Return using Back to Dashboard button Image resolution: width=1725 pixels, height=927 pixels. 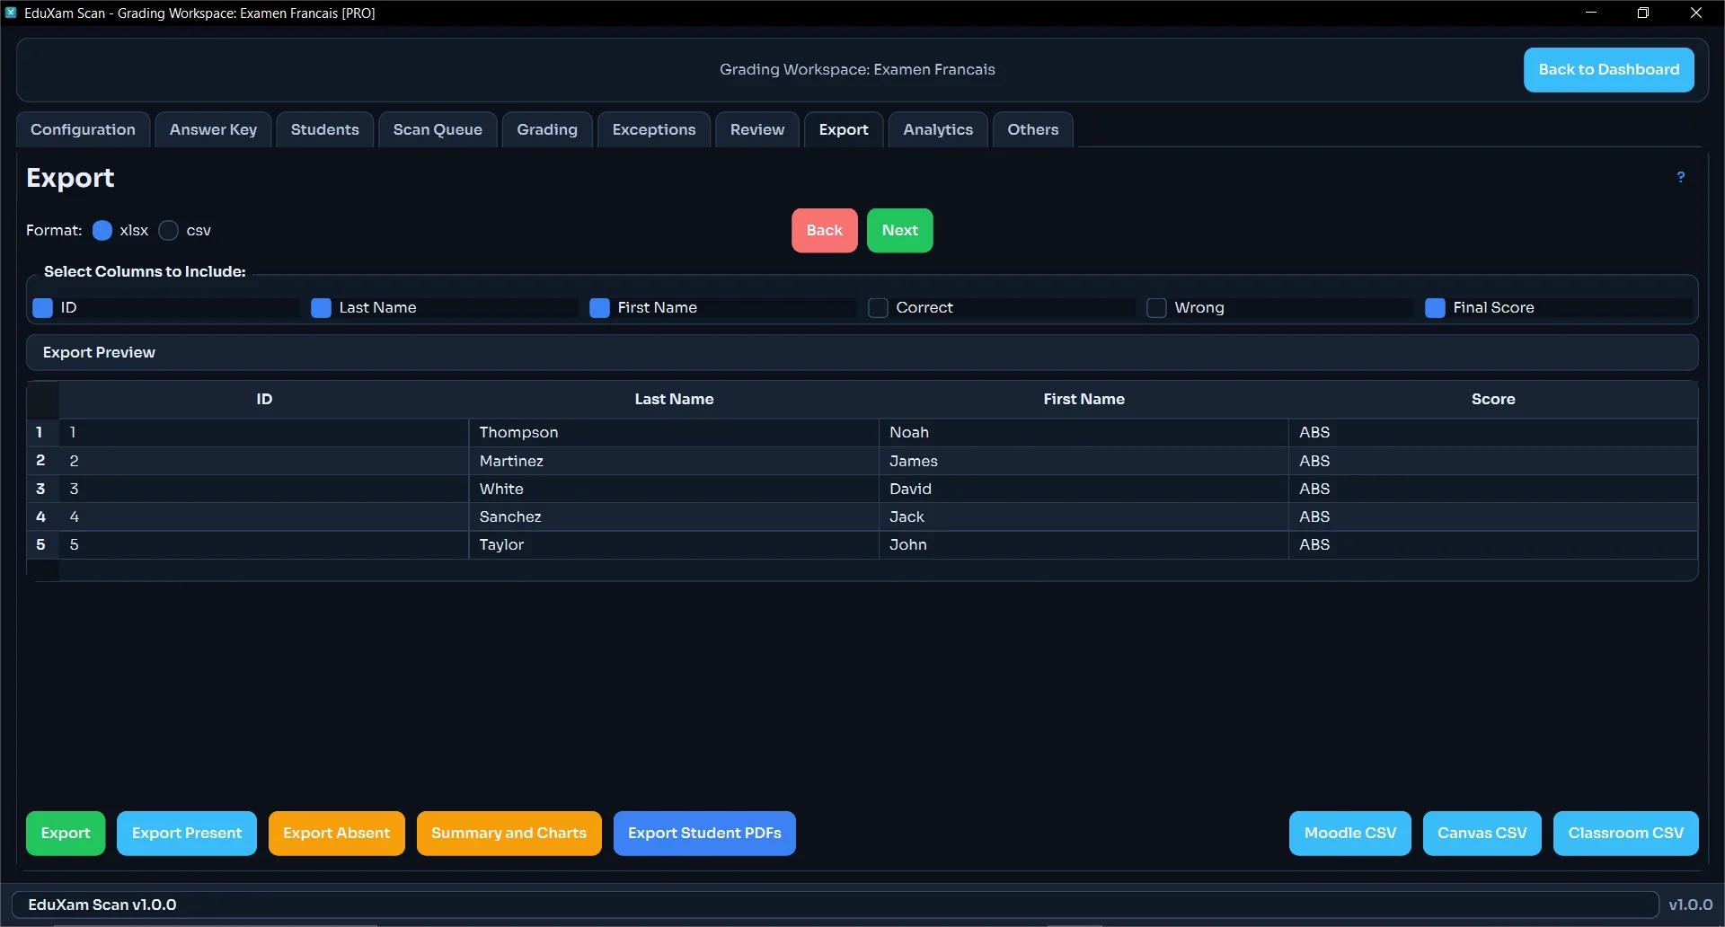point(1608,70)
